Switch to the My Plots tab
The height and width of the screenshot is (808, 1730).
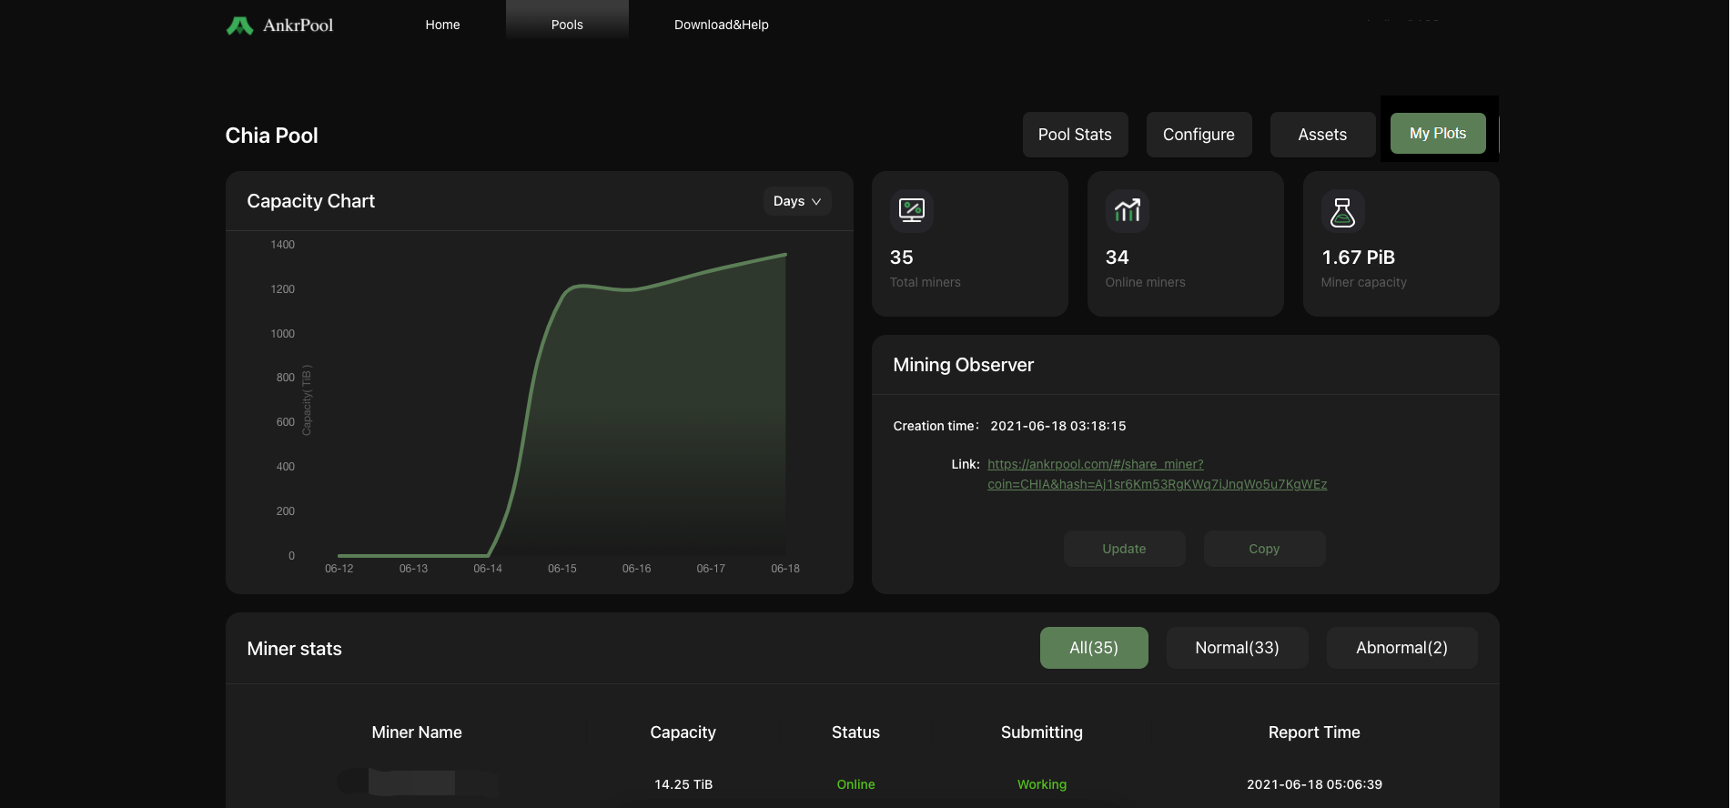click(1438, 134)
